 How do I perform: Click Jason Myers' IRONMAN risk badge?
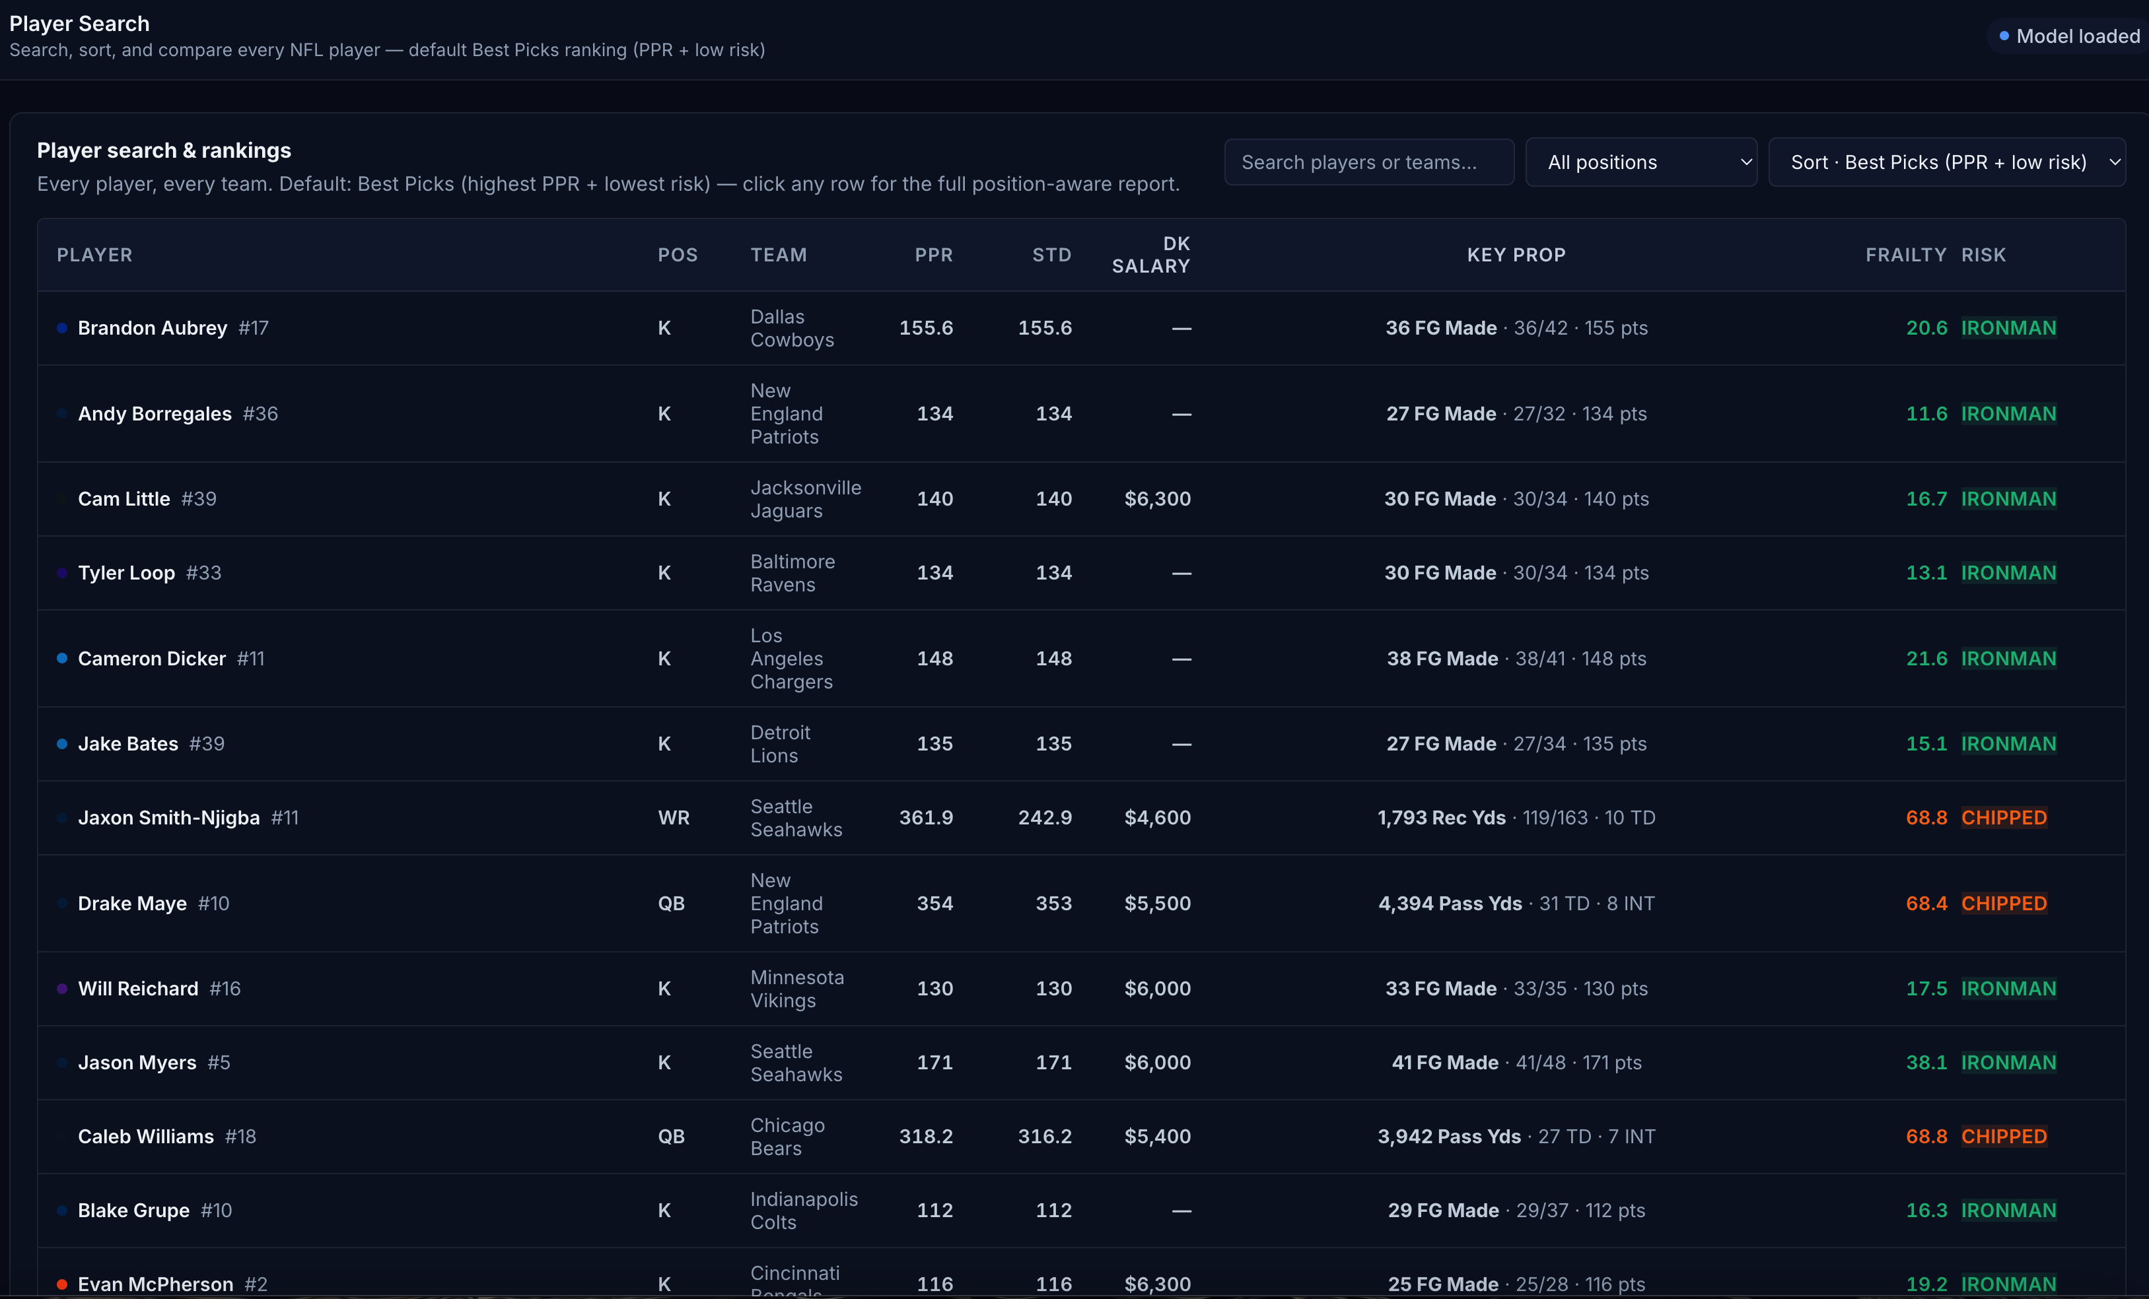(x=2008, y=1063)
